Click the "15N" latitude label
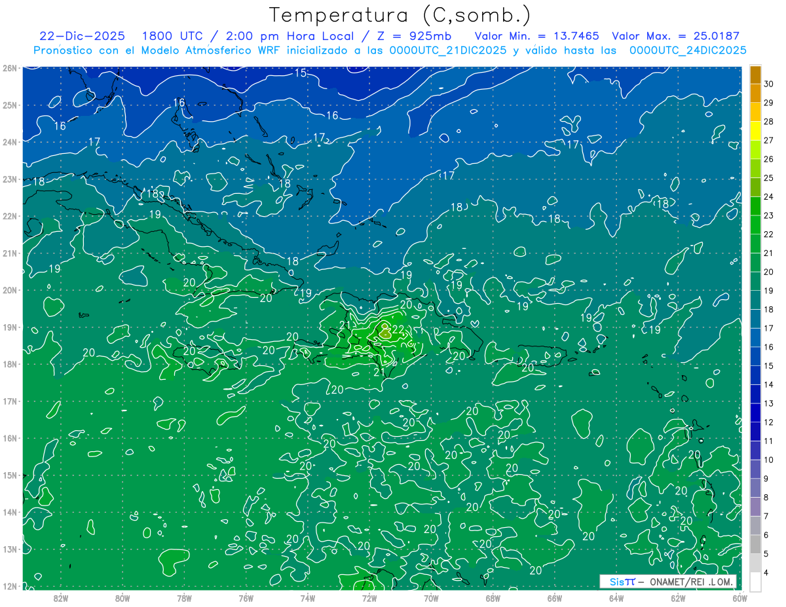The width and height of the screenshot is (786, 607). [x=9, y=475]
